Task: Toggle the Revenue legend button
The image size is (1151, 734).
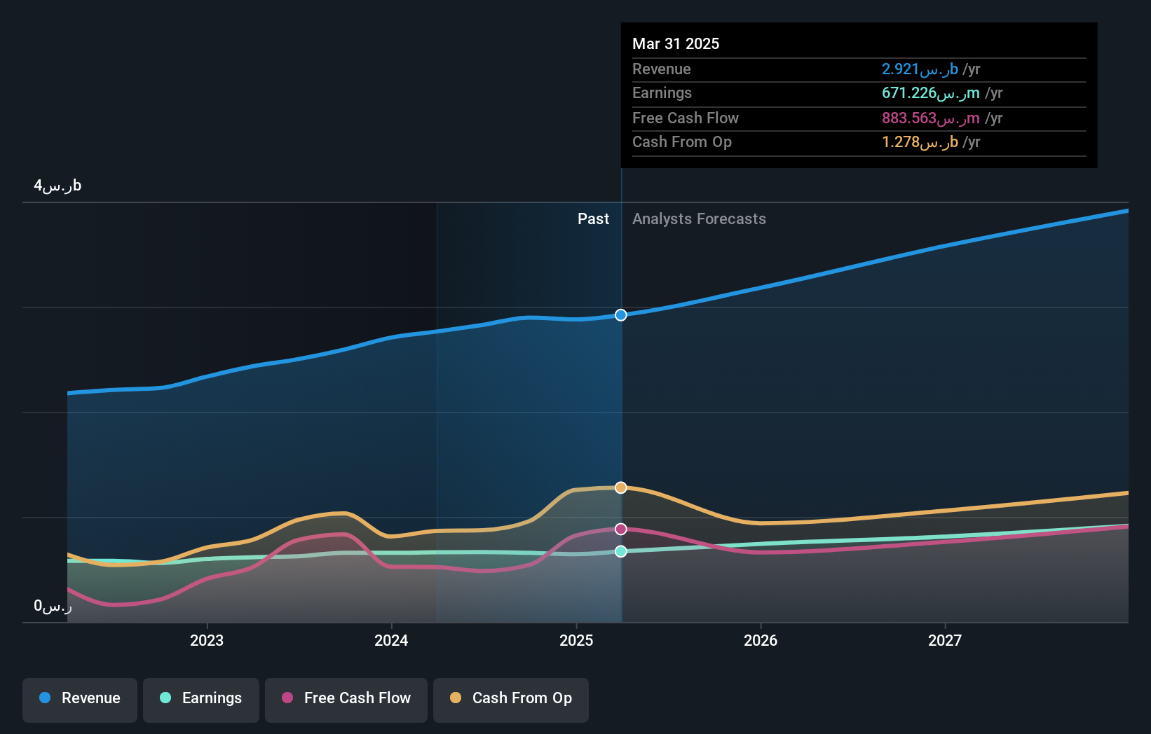Action: [80, 700]
